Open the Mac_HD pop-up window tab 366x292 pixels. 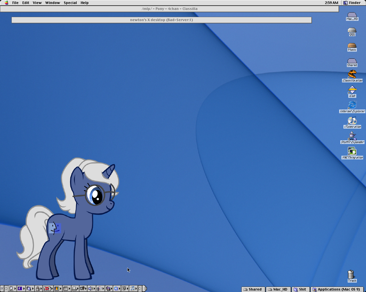pyautogui.click(x=278, y=289)
